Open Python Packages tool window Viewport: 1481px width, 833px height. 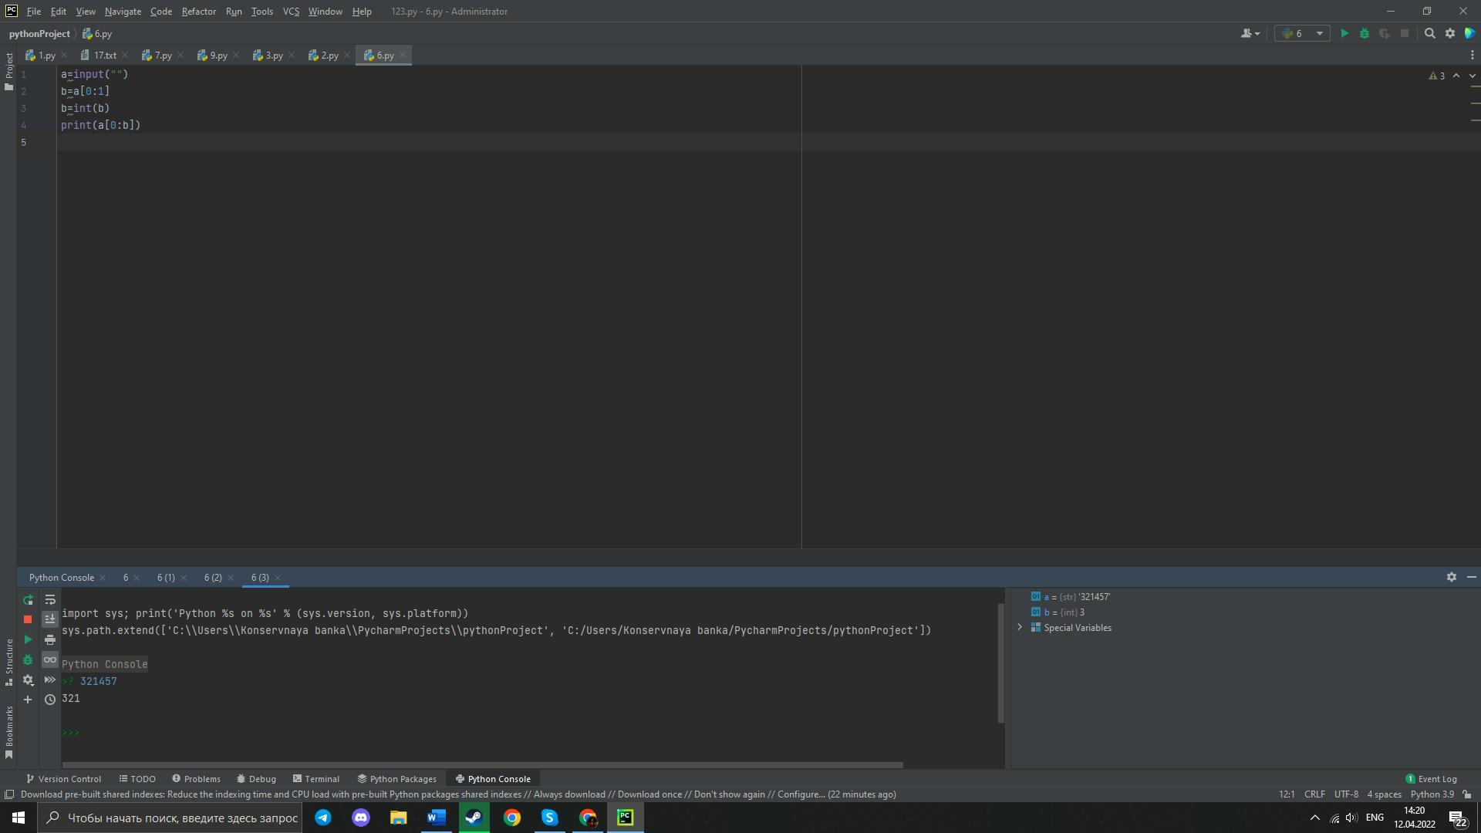396,778
